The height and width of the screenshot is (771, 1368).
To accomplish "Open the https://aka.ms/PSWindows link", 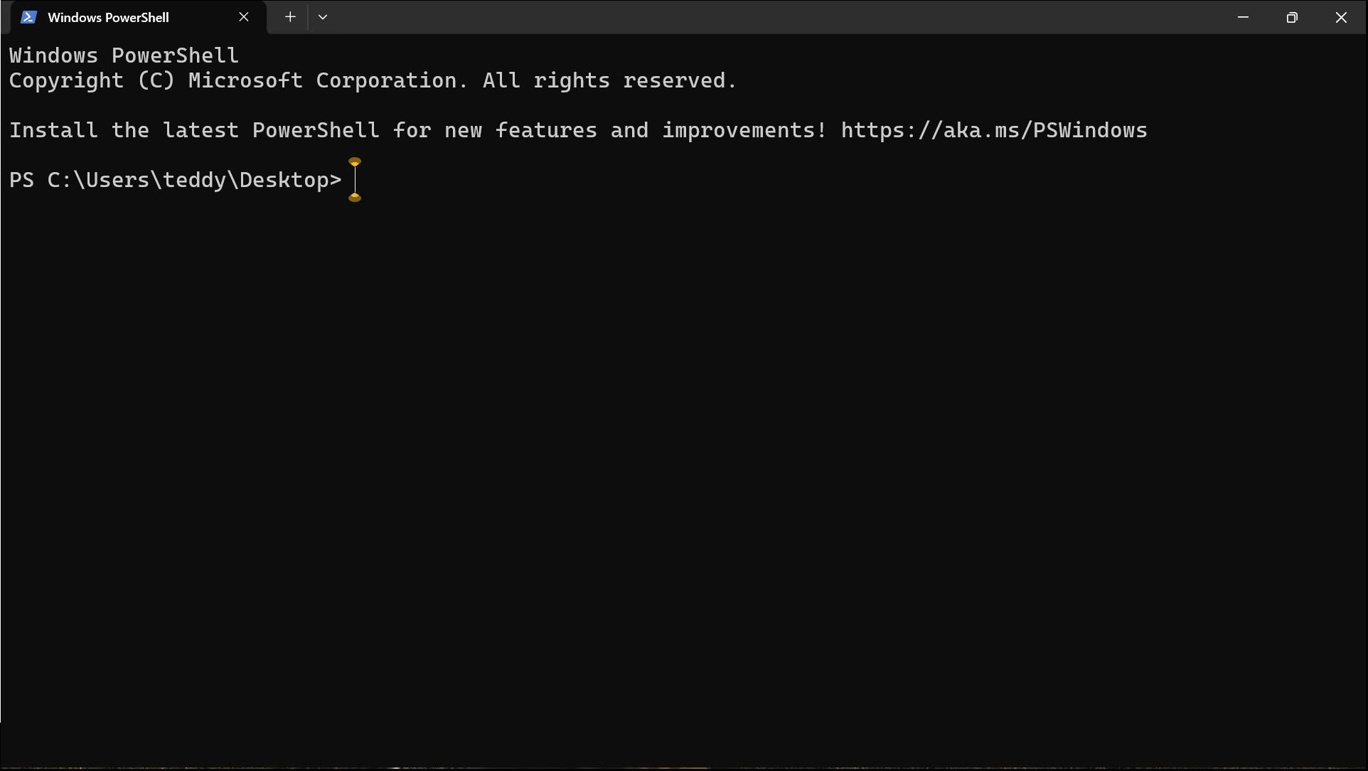I will pos(994,130).
